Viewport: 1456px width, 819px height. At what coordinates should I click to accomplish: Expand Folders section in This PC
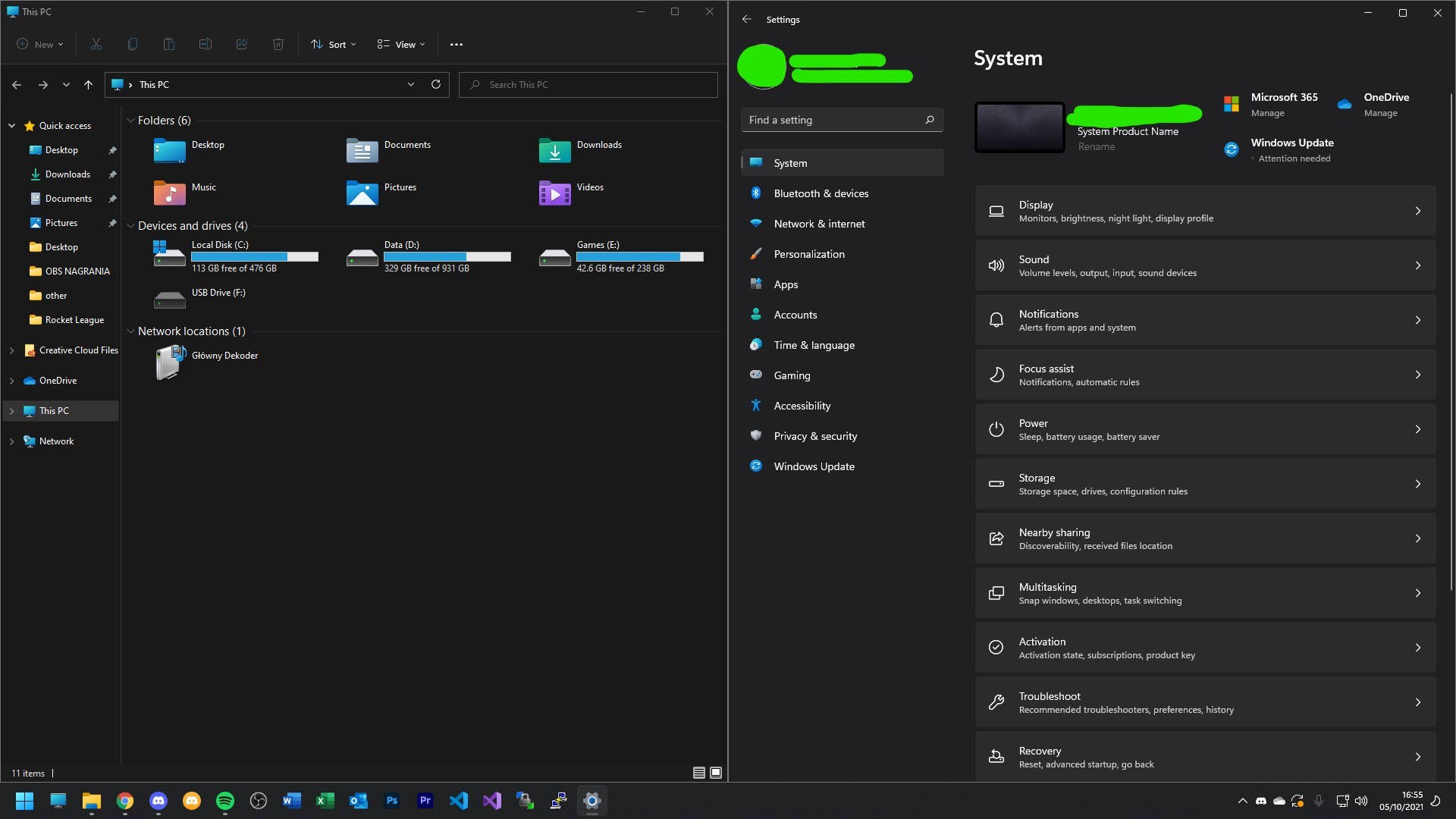(131, 119)
